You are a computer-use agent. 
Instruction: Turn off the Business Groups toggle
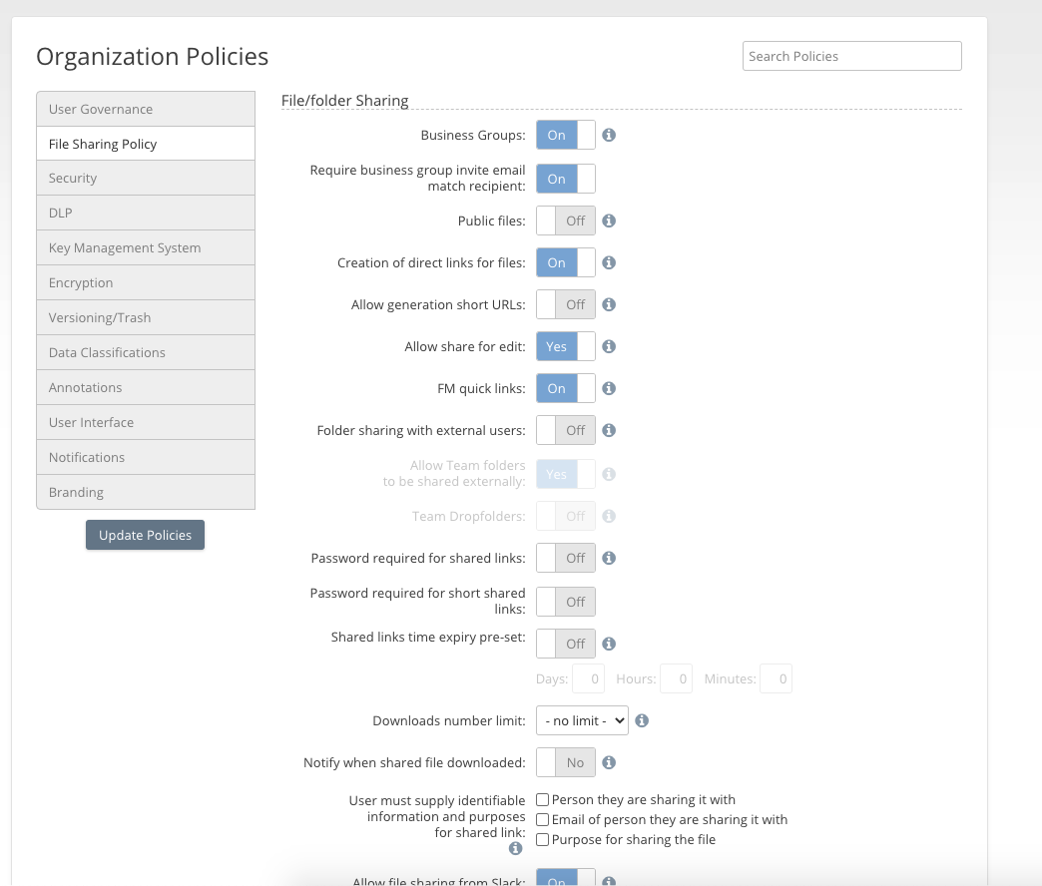(566, 135)
